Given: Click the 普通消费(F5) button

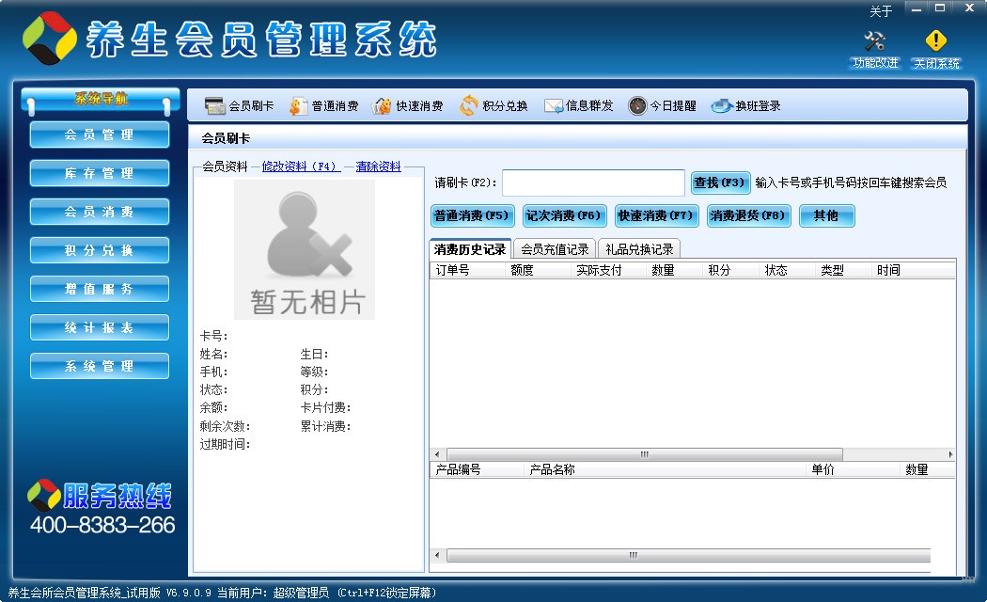Looking at the screenshot, I should (x=472, y=215).
